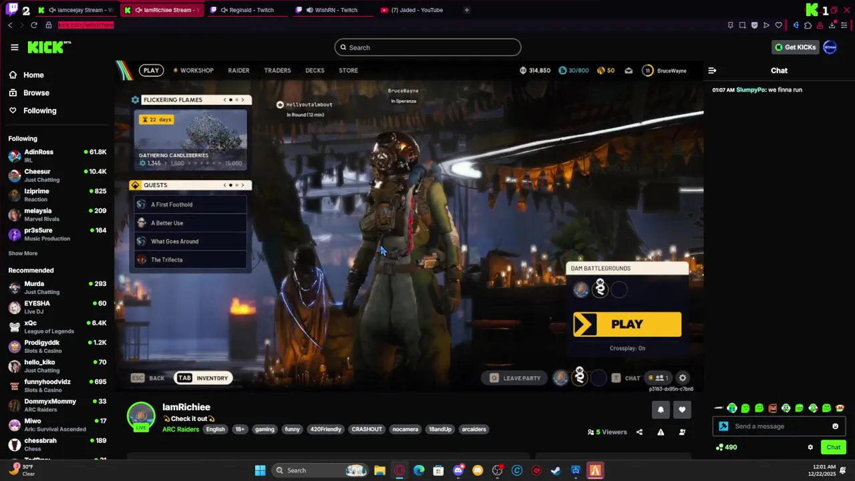The width and height of the screenshot is (855, 481).
Task: Click the share stream icon
Action: click(639, 432)
